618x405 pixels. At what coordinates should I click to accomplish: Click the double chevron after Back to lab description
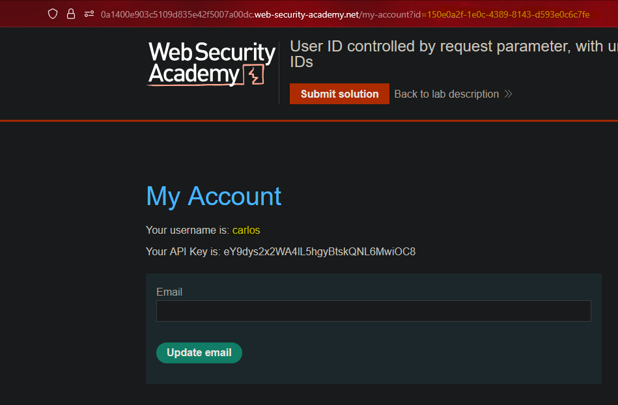click(x=509, y=94)
